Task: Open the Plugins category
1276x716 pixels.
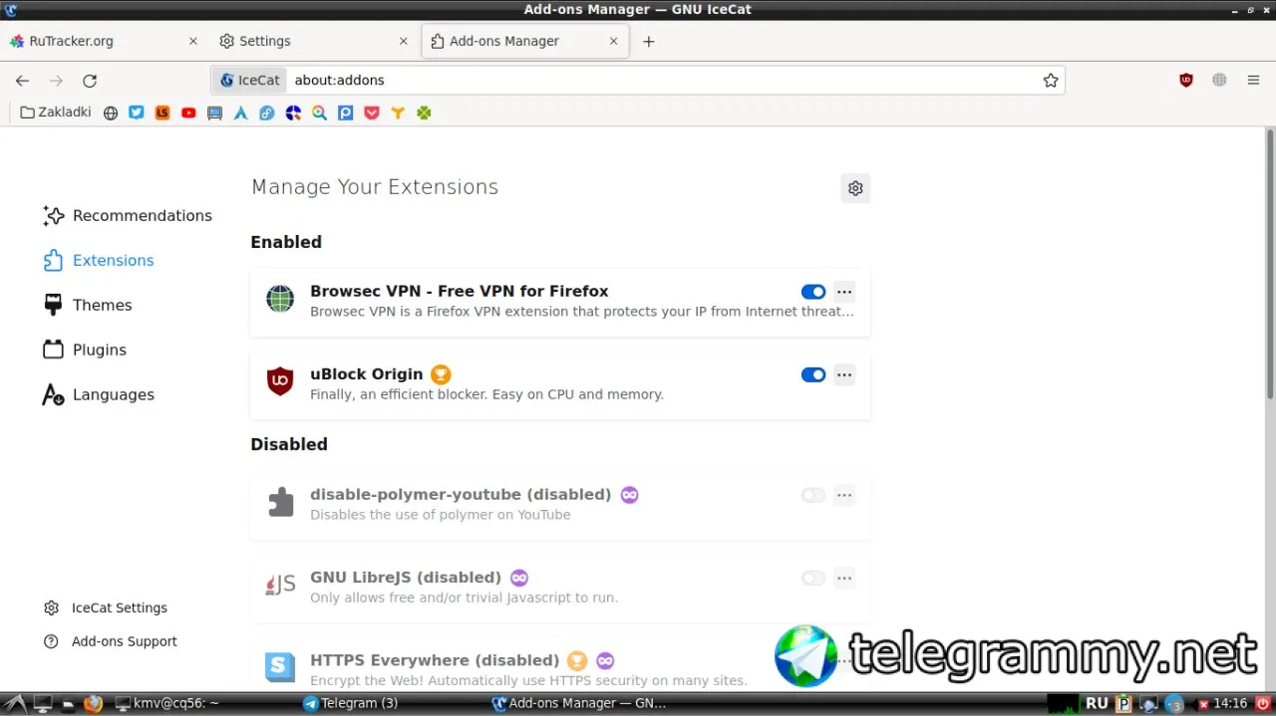Action: coord(85,351)
